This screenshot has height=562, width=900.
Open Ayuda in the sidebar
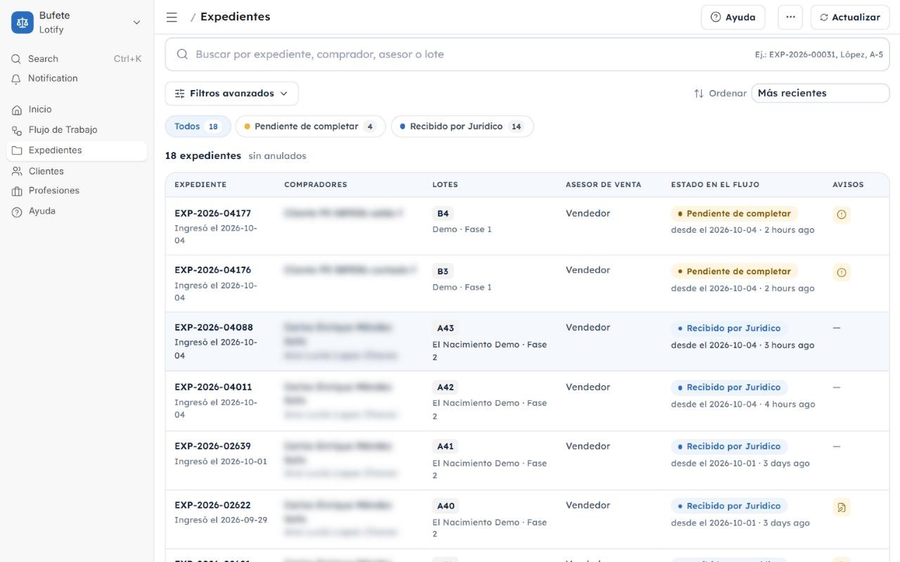(77, 211)
